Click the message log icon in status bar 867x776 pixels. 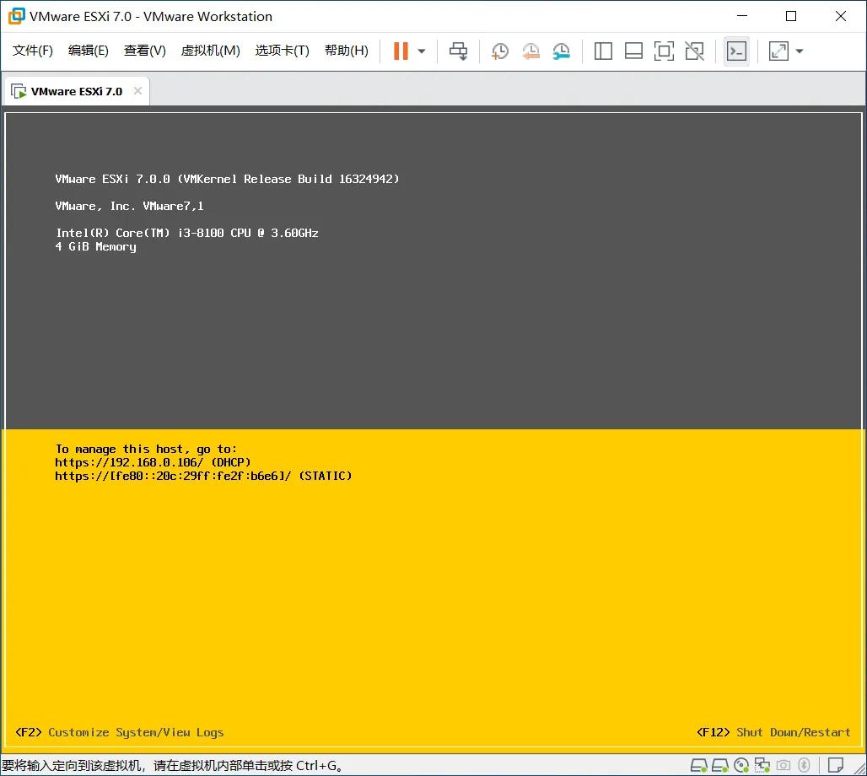(835, 765)
